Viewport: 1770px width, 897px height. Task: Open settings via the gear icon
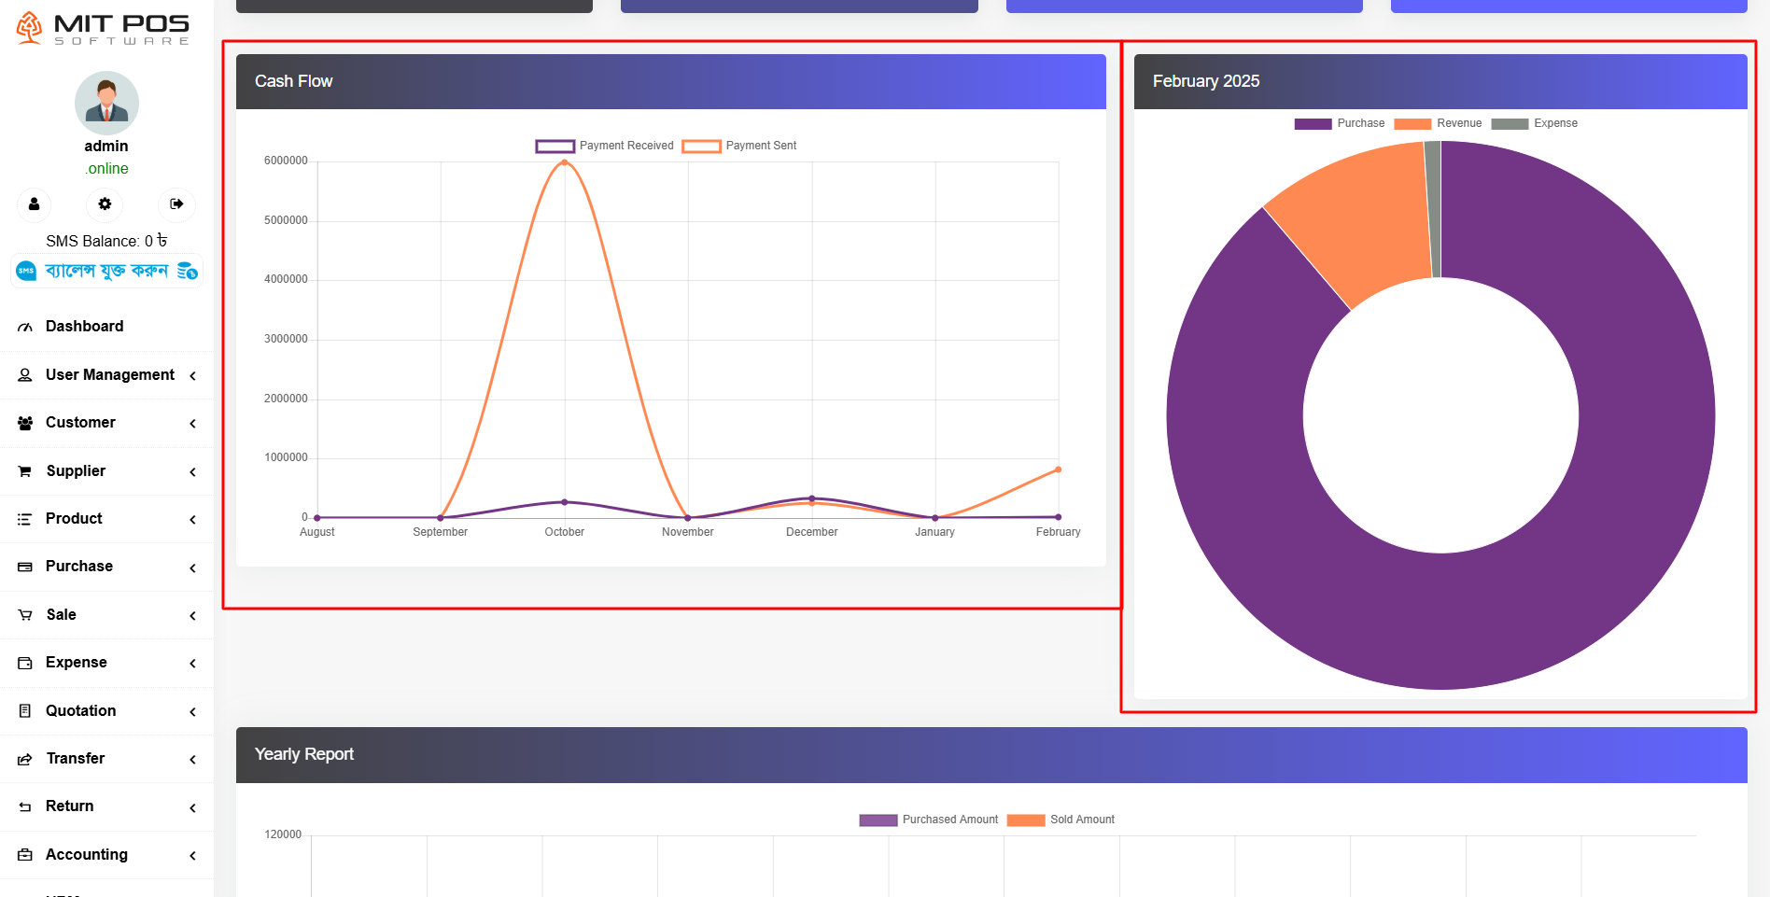click(x=105, y=204)
